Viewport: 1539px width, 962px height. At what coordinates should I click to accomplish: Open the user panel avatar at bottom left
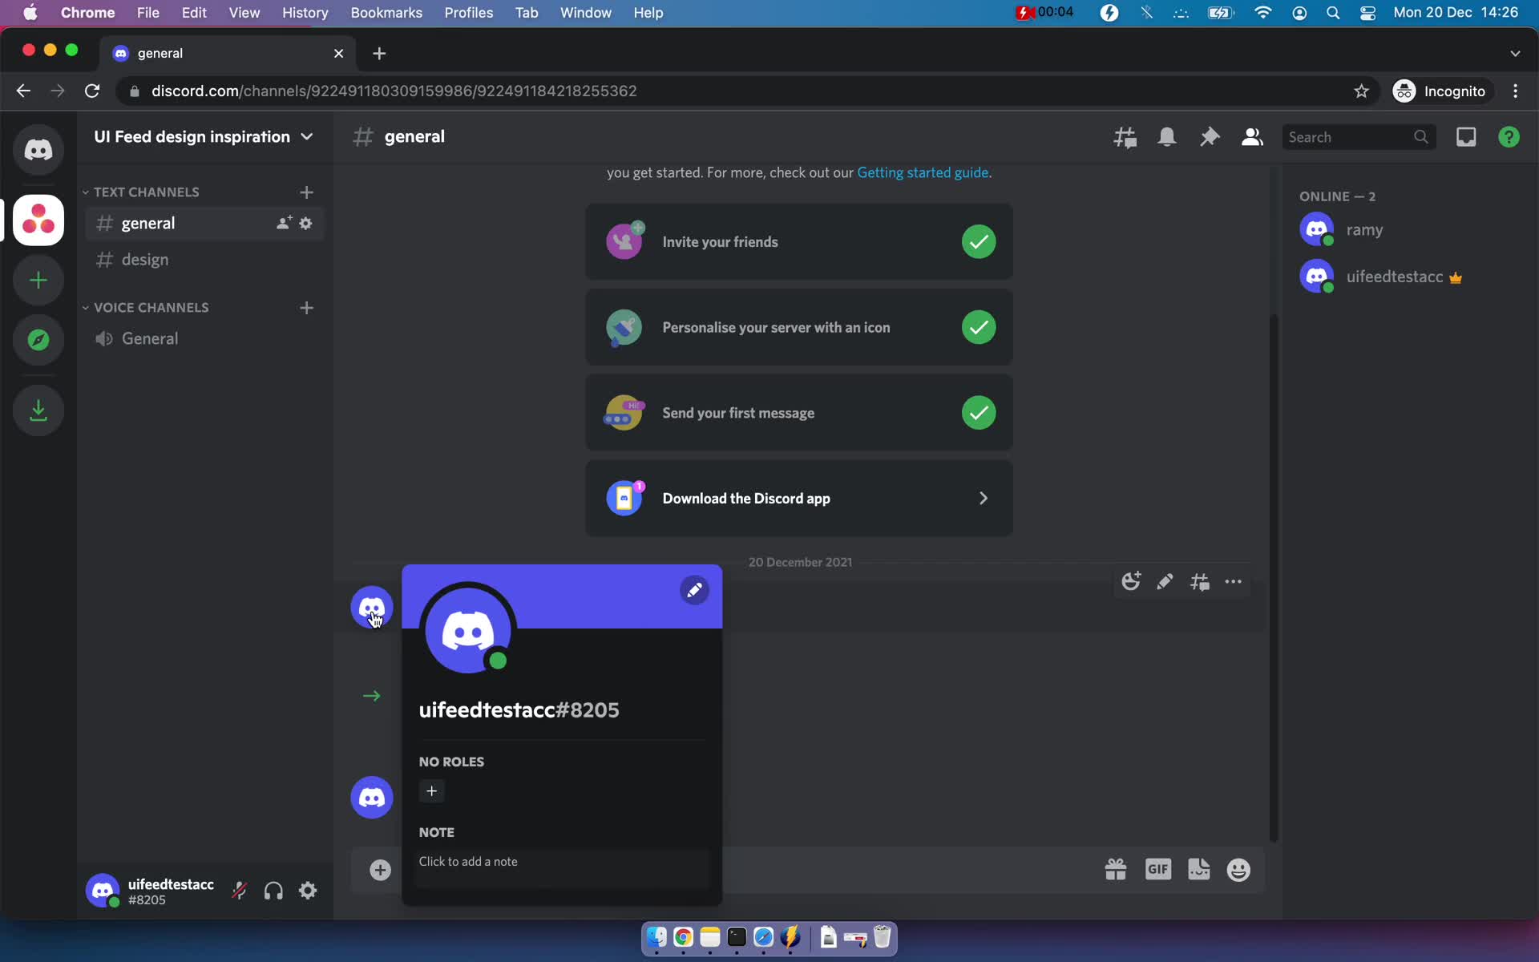[x=103, y=891]
